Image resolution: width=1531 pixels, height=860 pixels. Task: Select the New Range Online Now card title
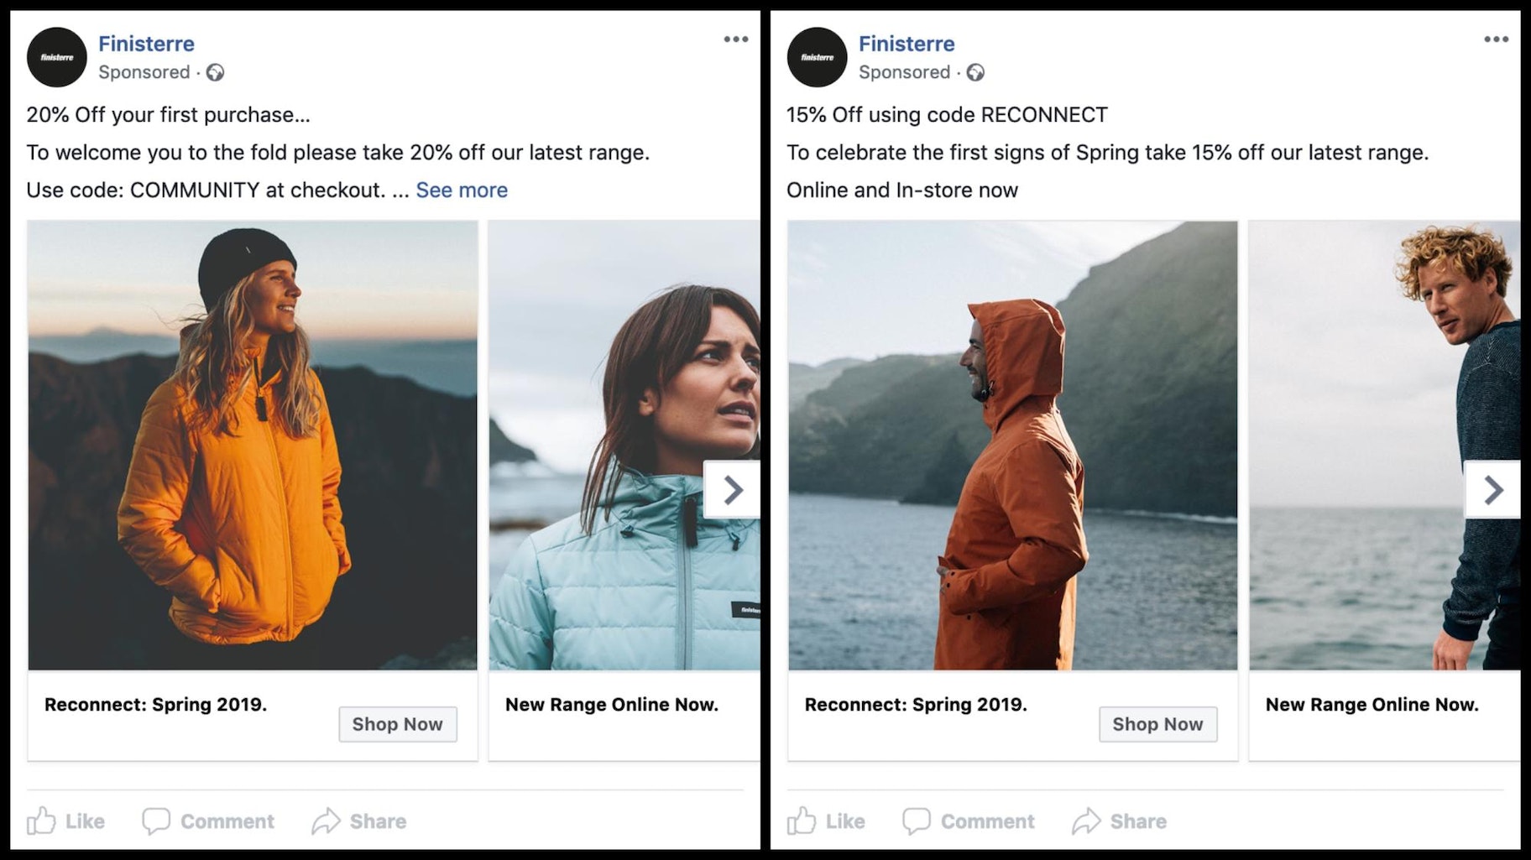610,704
